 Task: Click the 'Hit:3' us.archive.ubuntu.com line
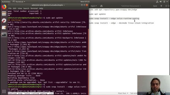pyautogui.click(x=40, y=31)
